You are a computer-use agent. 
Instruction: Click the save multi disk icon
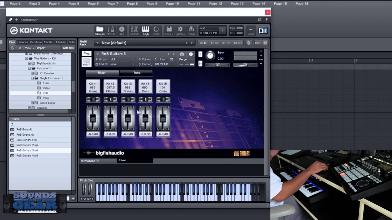point(265,43)
